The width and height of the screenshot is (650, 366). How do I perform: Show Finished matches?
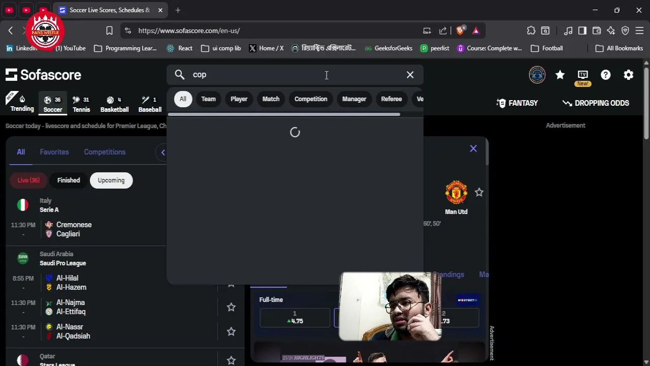click(69, 180)
